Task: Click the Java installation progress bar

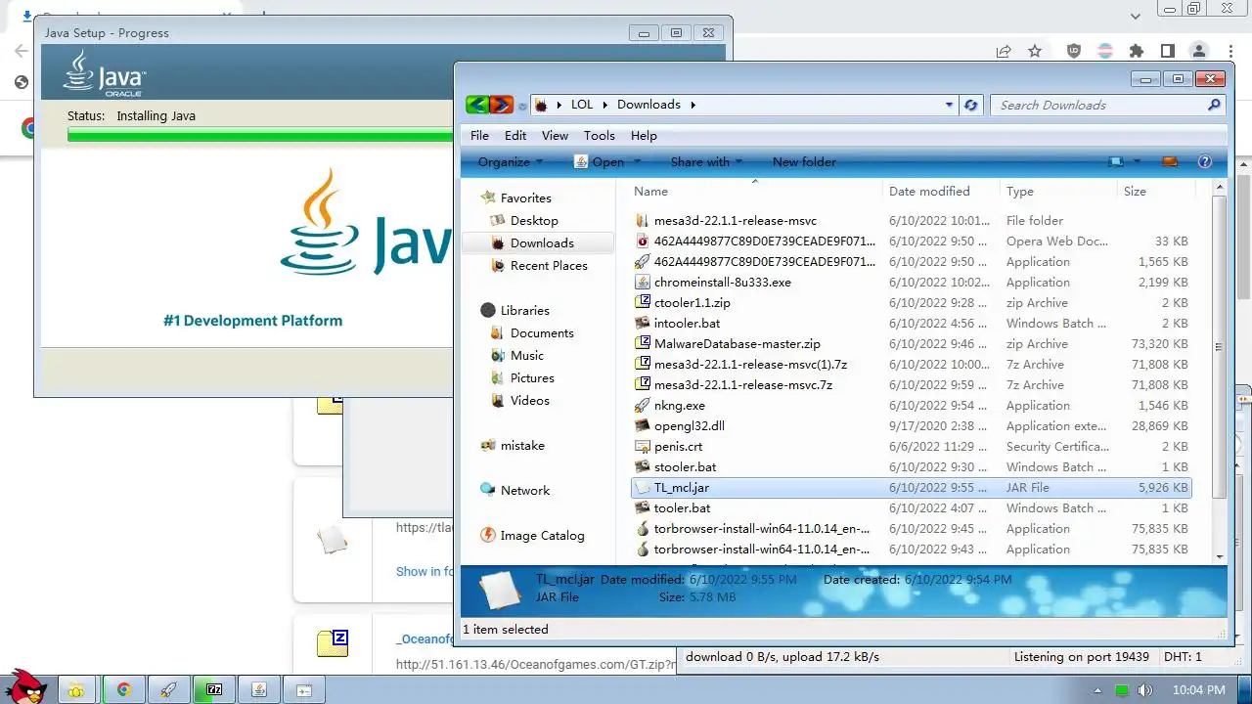Action: 260,135
